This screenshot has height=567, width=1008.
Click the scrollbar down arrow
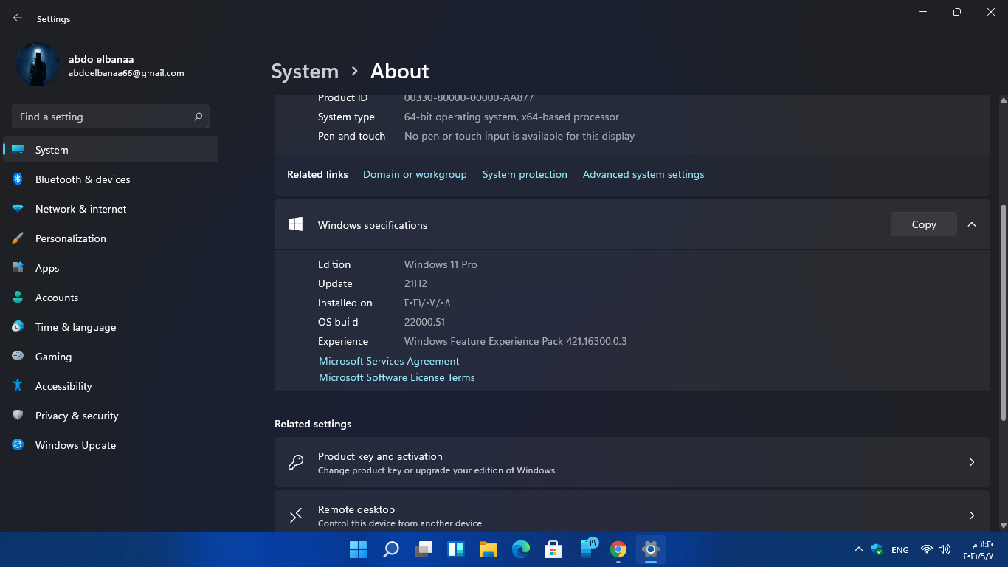pos(1003,525)
